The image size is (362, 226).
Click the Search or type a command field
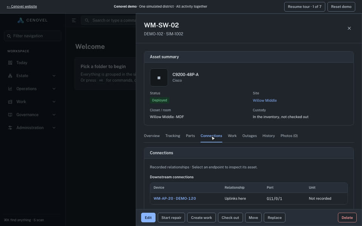109,20
